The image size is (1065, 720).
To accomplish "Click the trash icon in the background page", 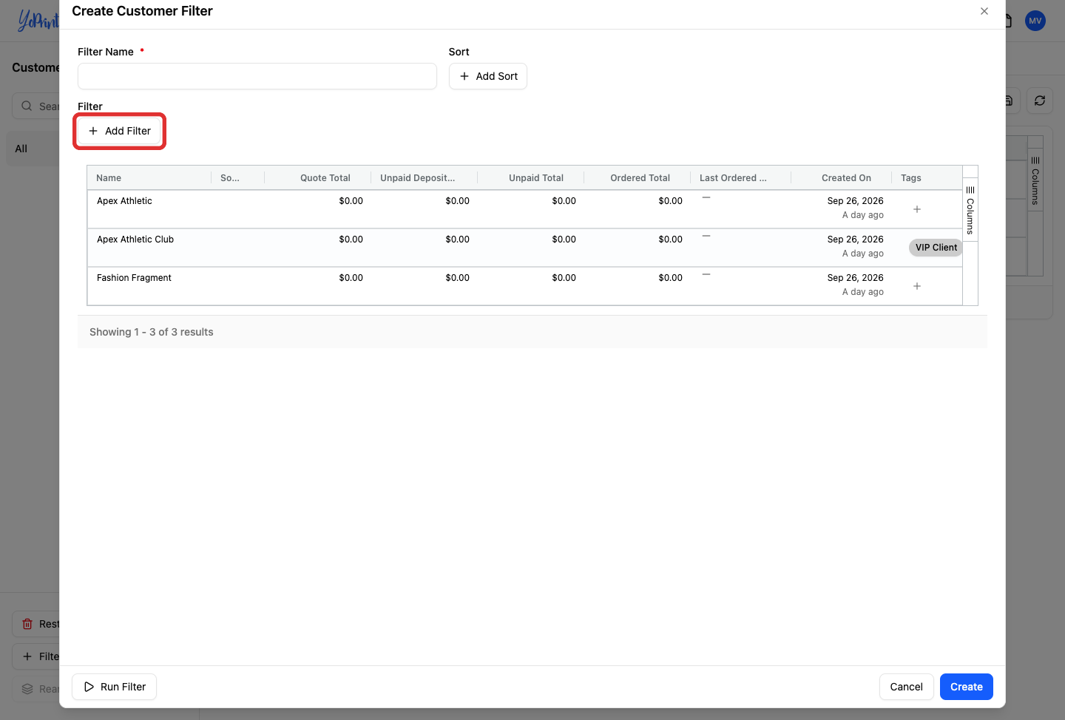I will (x=27, y=624).
